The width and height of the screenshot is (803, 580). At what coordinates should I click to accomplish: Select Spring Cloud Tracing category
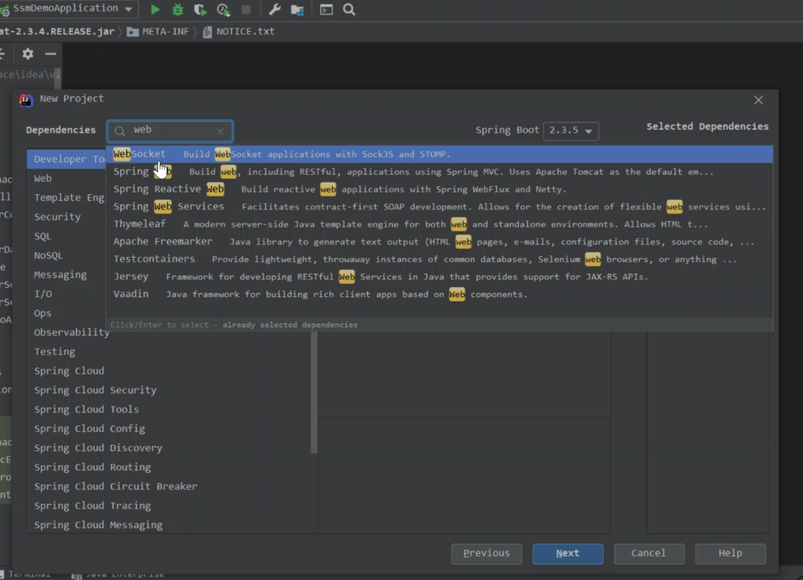pyautogui.click(x=169, y=506)
